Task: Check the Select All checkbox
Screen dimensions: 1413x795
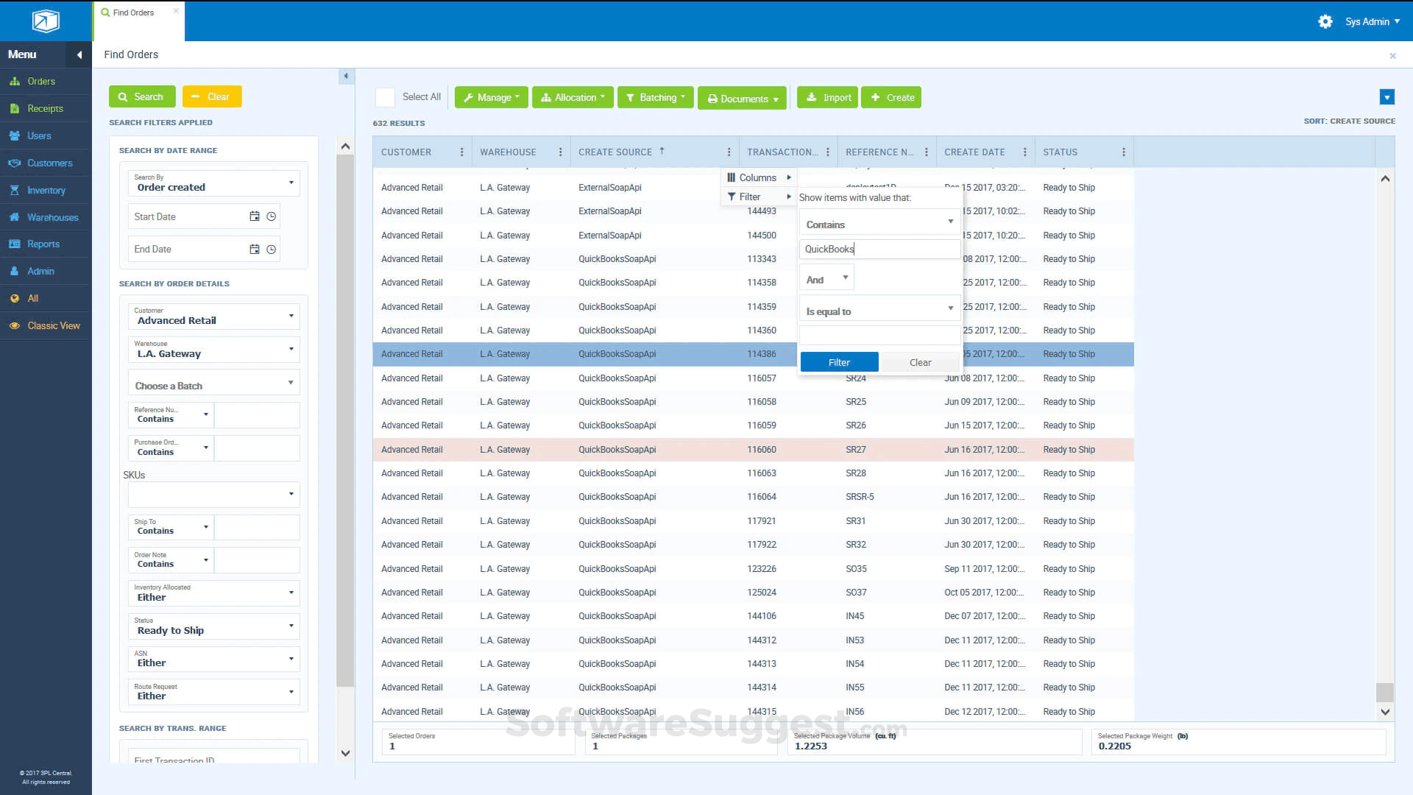Action: (x=385, y=96)
